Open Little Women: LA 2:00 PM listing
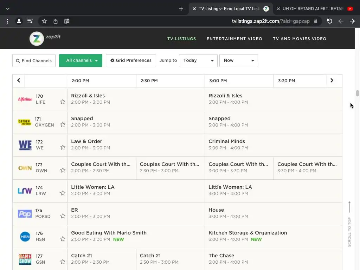360x270 pixels. 136,191
